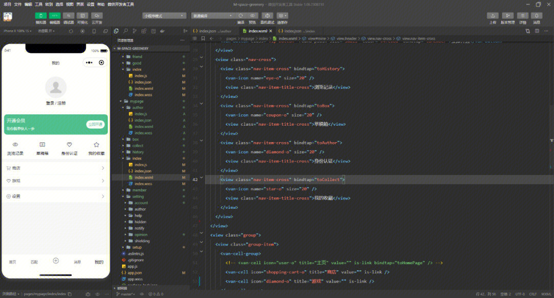Open the iPhone X device dropdown
554x298 pixels.
click(x=17, y=31)
